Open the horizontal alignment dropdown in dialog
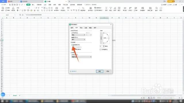 tap(78, 35)
